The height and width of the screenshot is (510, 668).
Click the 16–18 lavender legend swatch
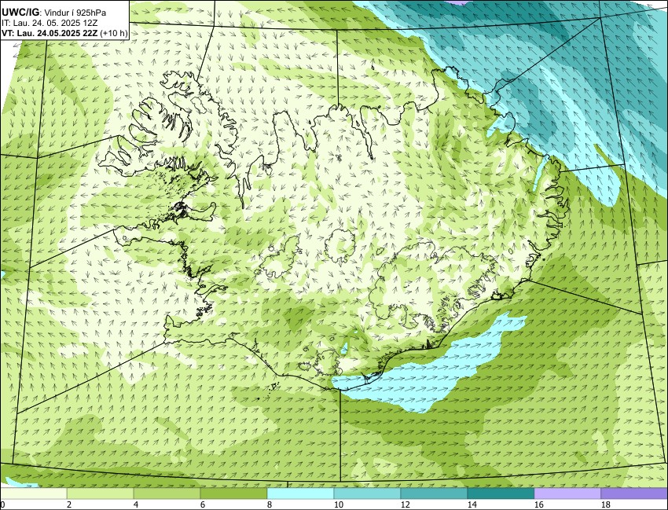click(567, 493)
